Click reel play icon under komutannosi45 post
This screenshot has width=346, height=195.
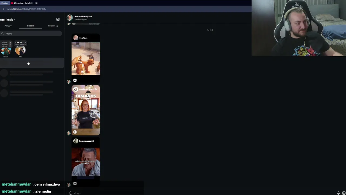tap(75, 183)
